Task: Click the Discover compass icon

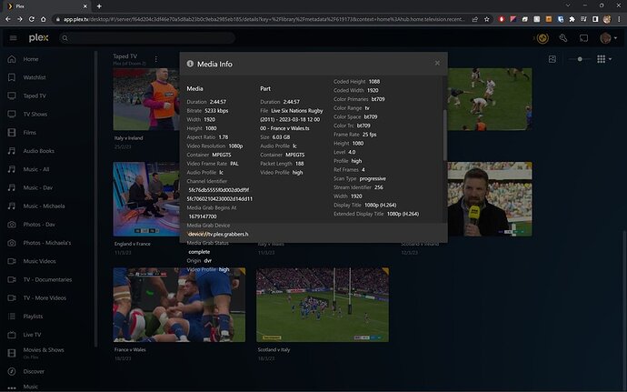Action: (x=12, y=372)
